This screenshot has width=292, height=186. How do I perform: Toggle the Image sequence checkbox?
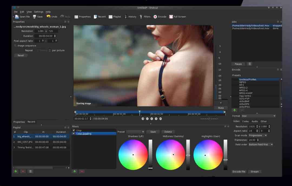click(x=15, y=46)
